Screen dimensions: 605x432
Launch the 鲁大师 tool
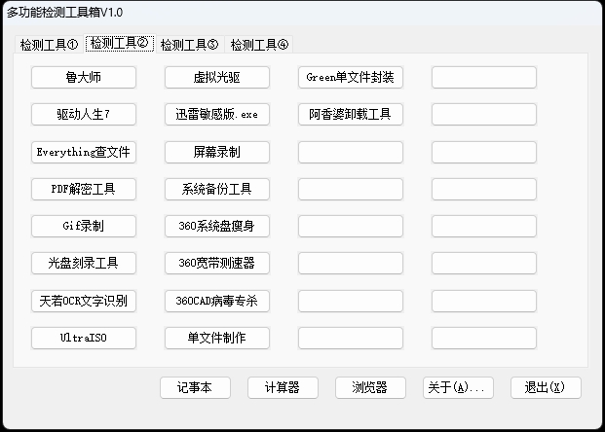[x=84, y=78]
